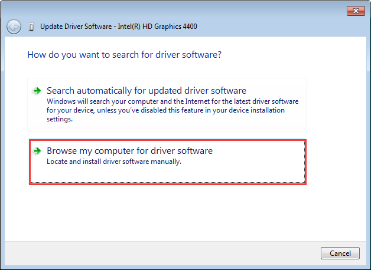Screen dimensions: 371x270
Task: Click the green arrow beside Browse my computer
Action: [37, 150]
